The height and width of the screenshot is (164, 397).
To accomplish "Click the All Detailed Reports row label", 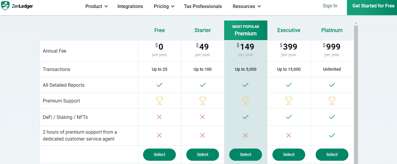I will click(x=64, y=85).
